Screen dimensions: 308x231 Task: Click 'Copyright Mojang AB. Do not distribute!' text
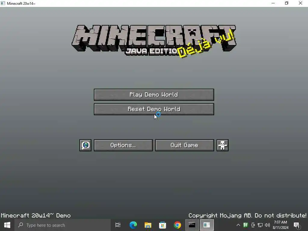(247, 215)
